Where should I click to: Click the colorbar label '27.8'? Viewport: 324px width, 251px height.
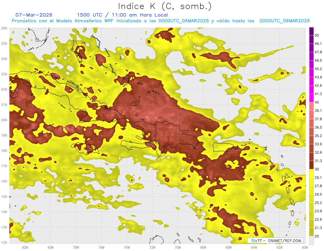pyautogui.click(x=318, y=186)
